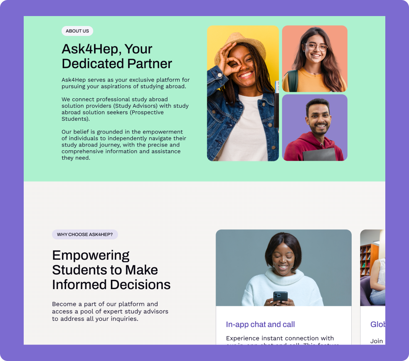Click the 'Join' text on second card
This screenshot has width=409, height=361.
click(x=377, y=341)
